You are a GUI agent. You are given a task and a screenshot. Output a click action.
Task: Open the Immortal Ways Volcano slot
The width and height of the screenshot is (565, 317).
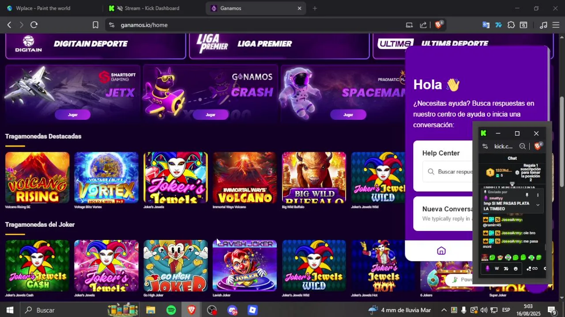(x=245, y=177)
